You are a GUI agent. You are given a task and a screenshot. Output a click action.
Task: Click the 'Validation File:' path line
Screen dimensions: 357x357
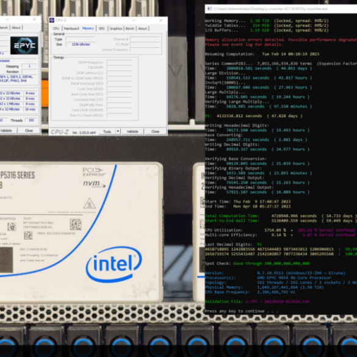(x=257, y=301)
